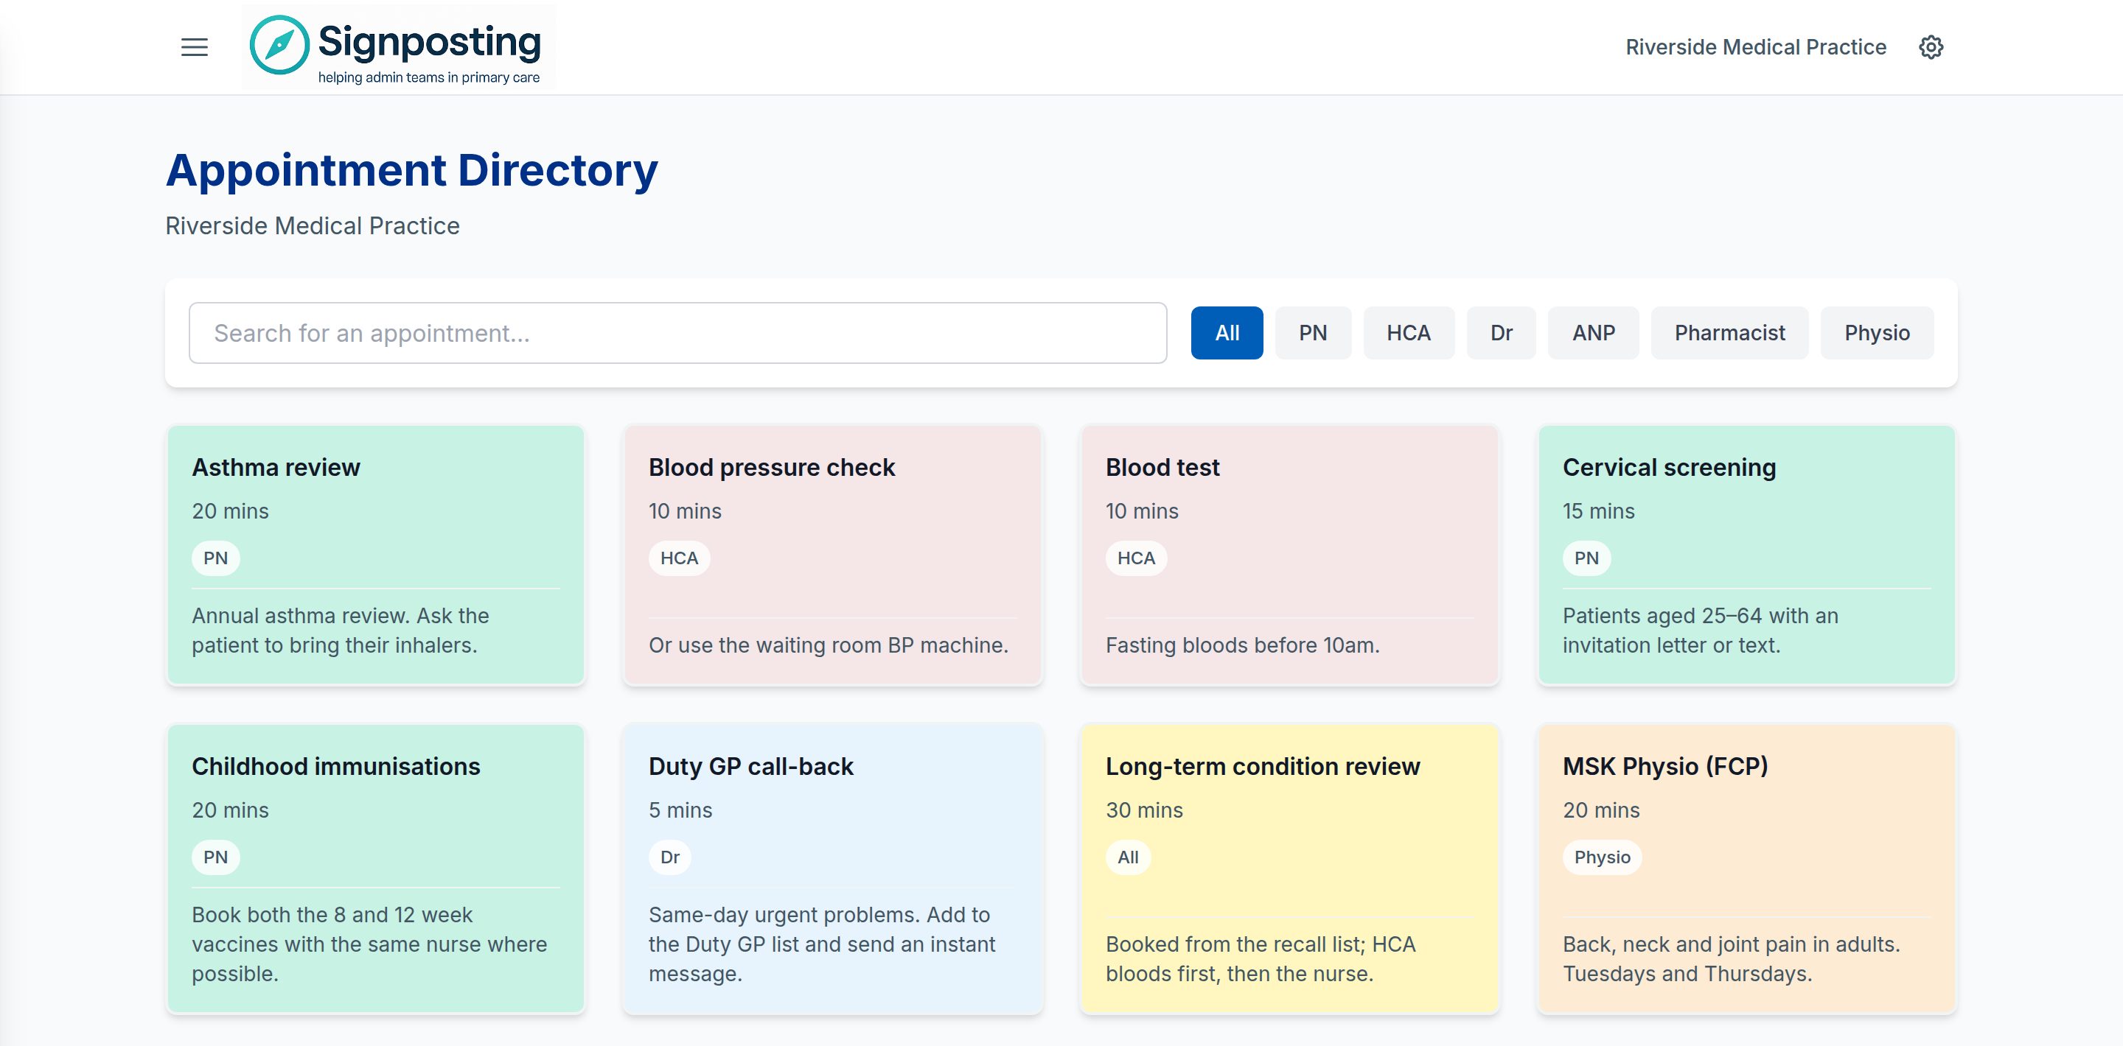Click the HCA badge on Blood test
The image size is (2123, 1046).
1136,558
